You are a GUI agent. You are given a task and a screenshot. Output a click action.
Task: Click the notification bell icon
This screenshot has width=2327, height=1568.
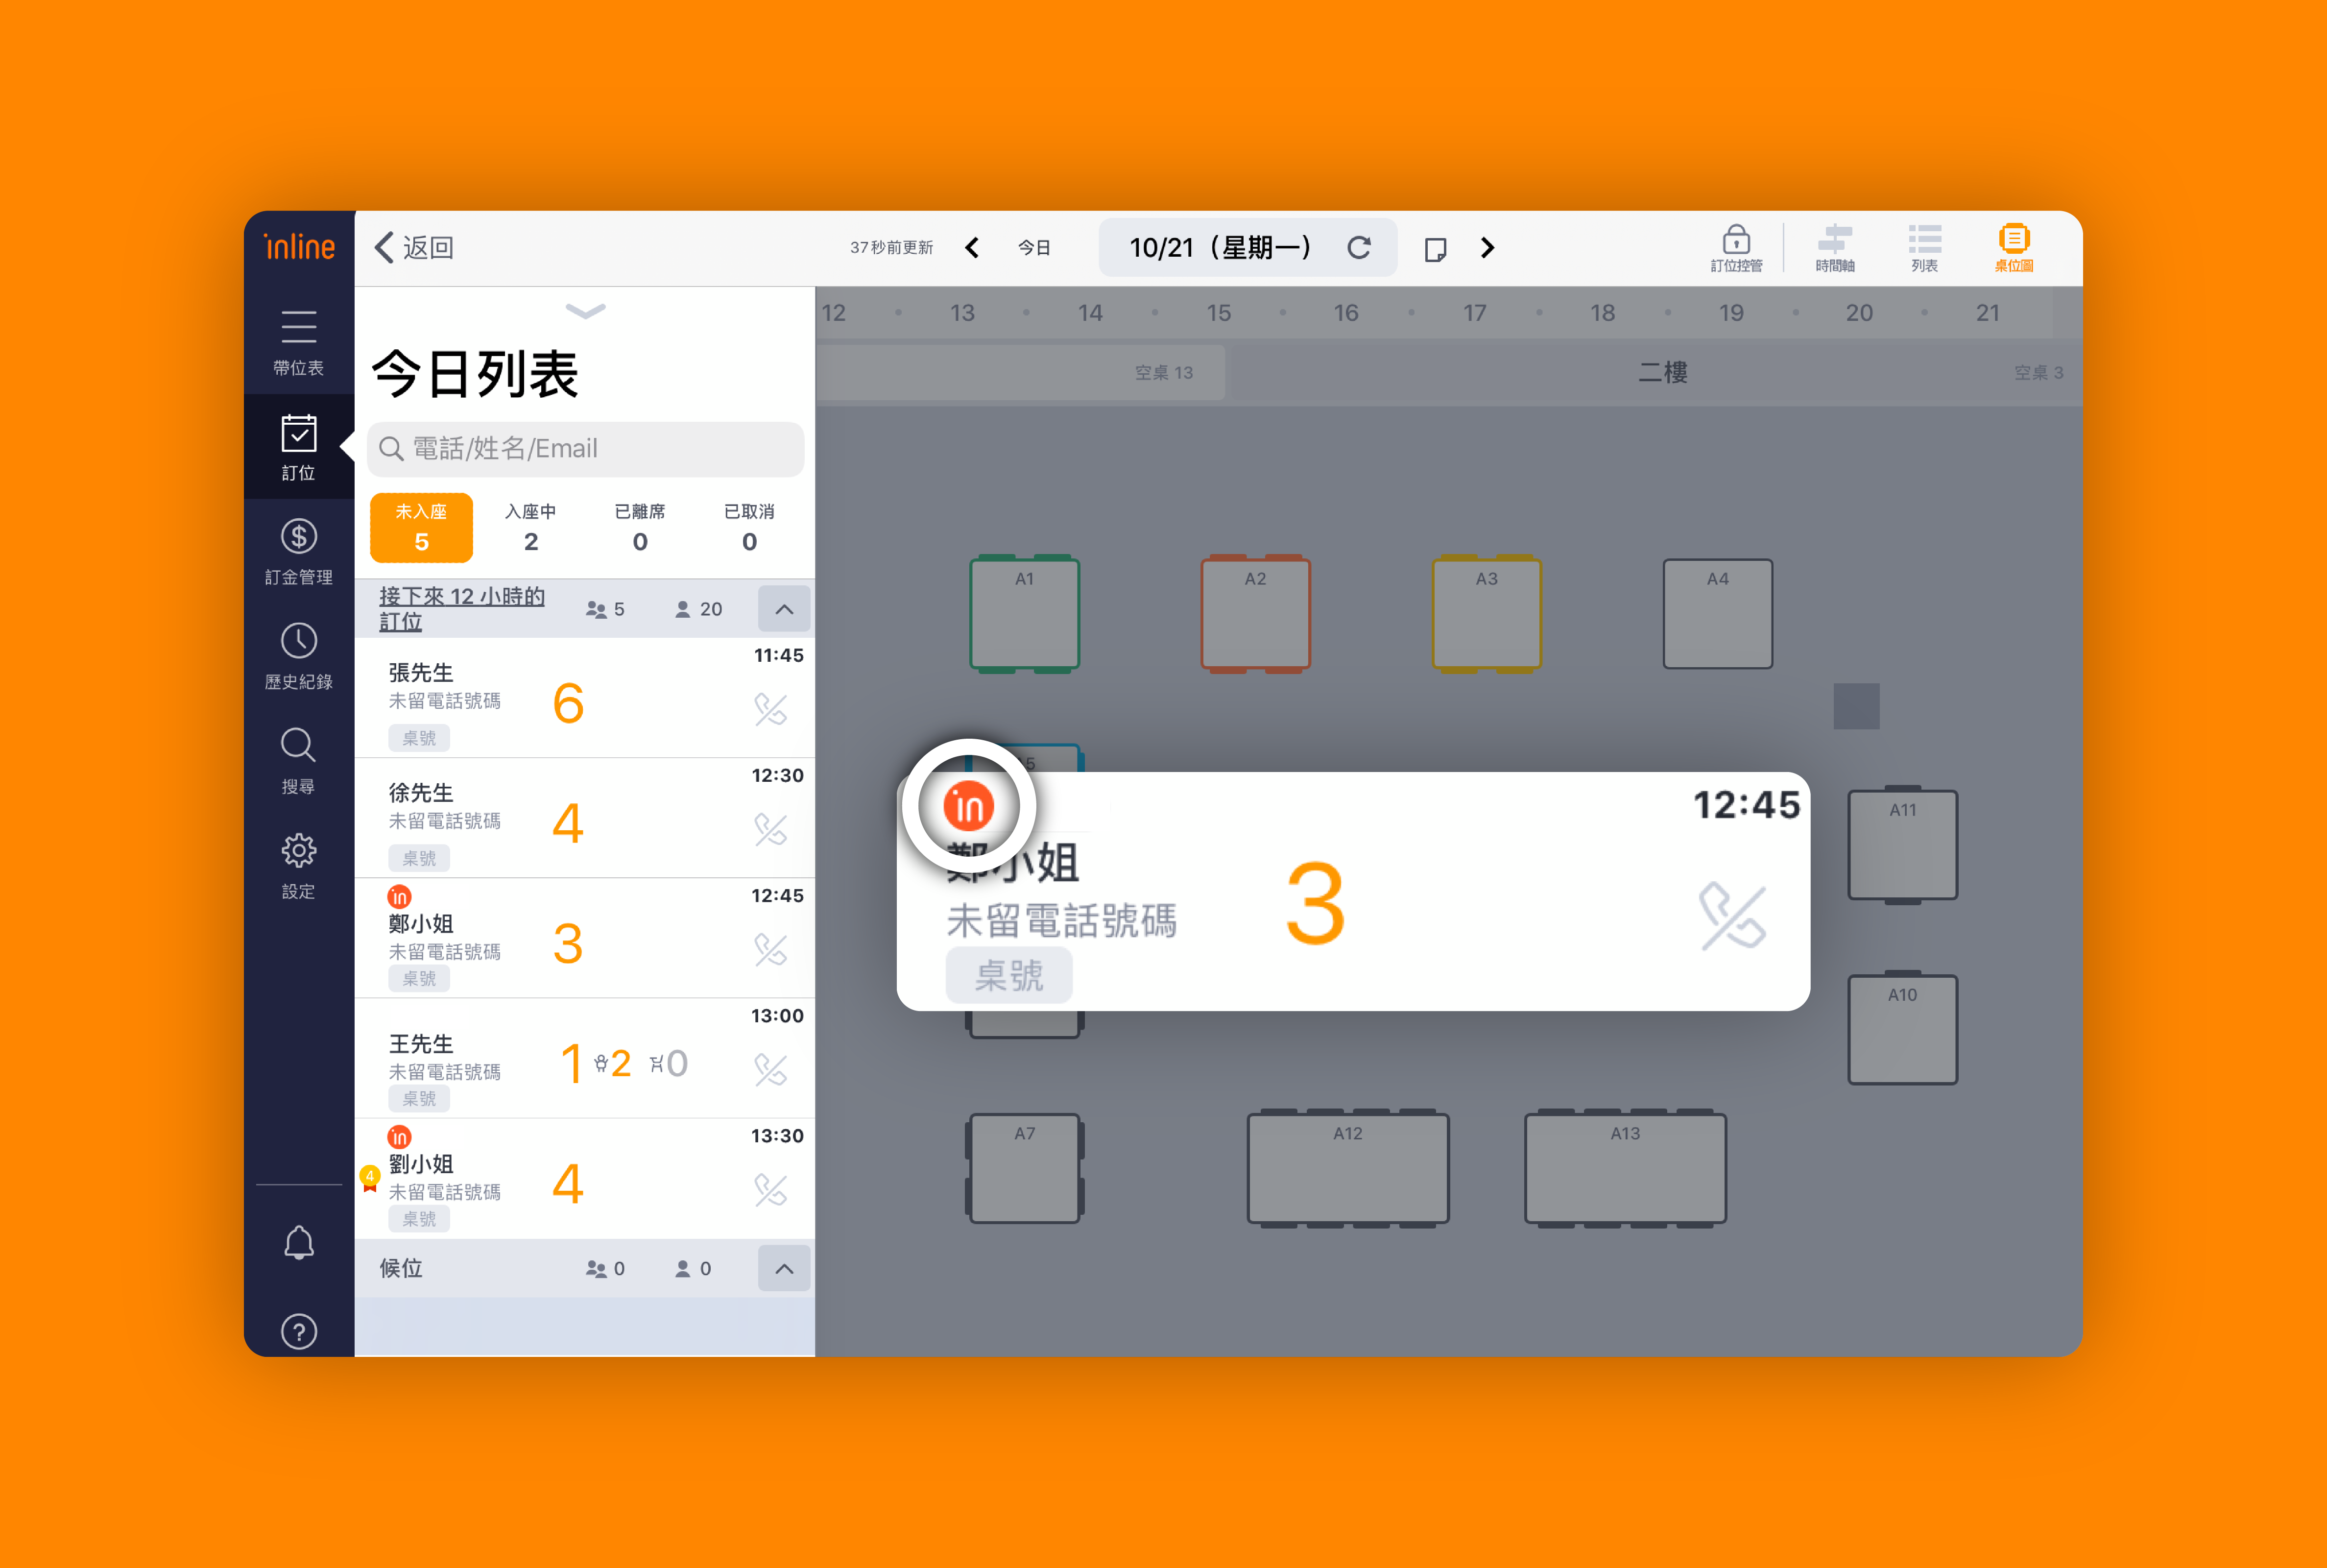298,1243
